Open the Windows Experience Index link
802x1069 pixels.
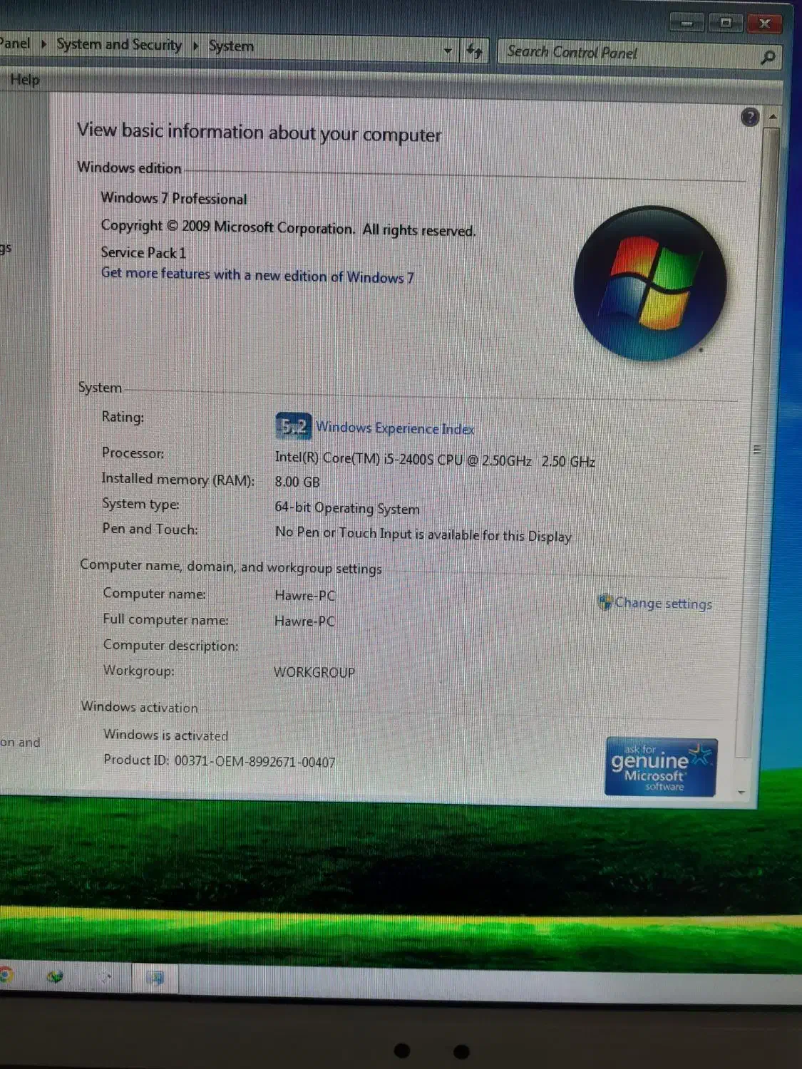coord(395,428)
